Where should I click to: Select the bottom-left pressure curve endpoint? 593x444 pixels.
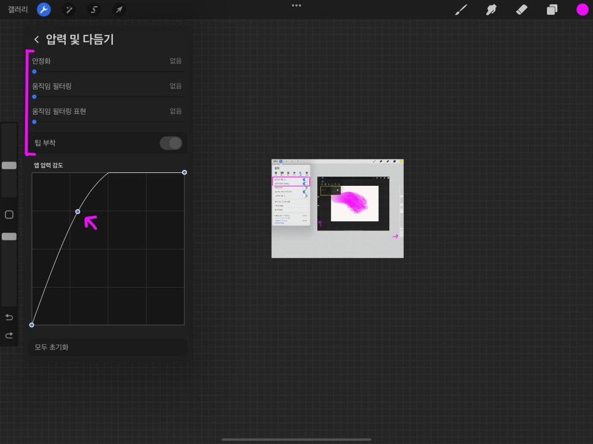32,325
